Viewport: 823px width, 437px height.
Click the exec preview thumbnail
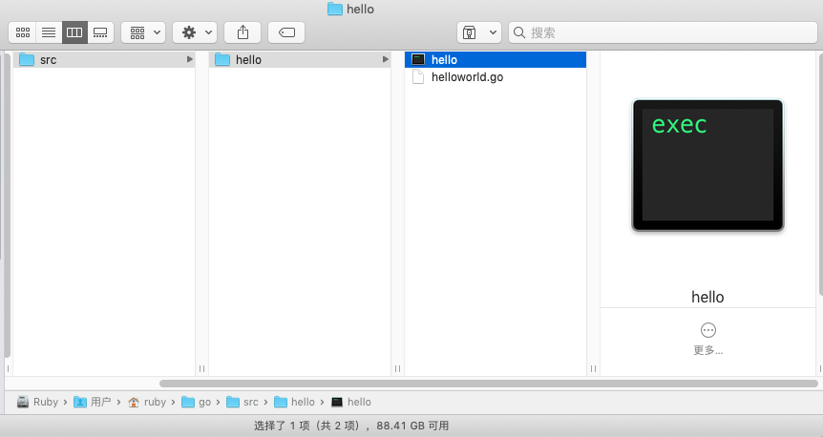pos(707,165)
